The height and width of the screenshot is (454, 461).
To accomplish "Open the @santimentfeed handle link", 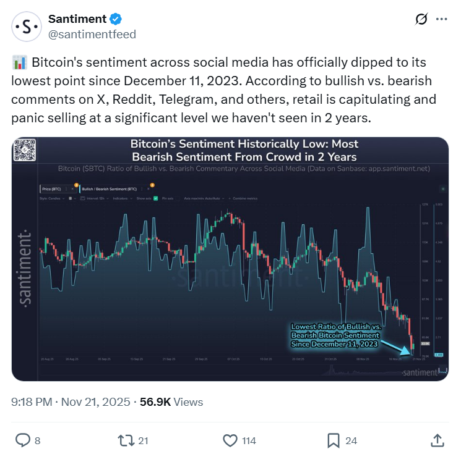I will (92, 34).
